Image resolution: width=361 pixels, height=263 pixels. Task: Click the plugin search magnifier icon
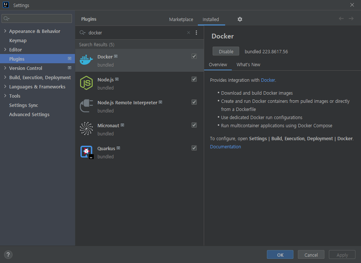82,33
